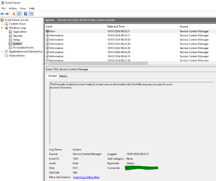Image resolution: width=216 pixels, height=181 pixels.
Task: Open the Event Log Online Help link
Action: (86, 177)
